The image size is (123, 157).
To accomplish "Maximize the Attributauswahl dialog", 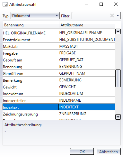I will pyautogui.click(x=101, y=4).
